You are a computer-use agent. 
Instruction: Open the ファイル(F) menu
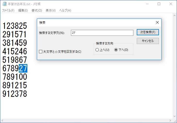[x=8, y=11]
